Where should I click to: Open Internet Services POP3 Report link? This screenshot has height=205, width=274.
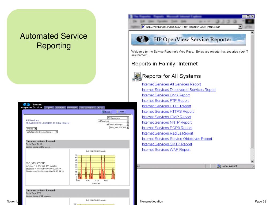[167, 128]
